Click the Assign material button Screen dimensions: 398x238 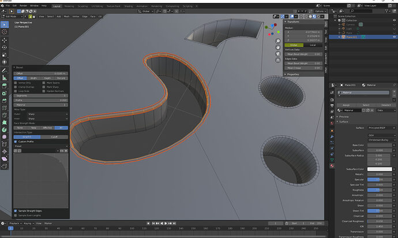(346, 105)
